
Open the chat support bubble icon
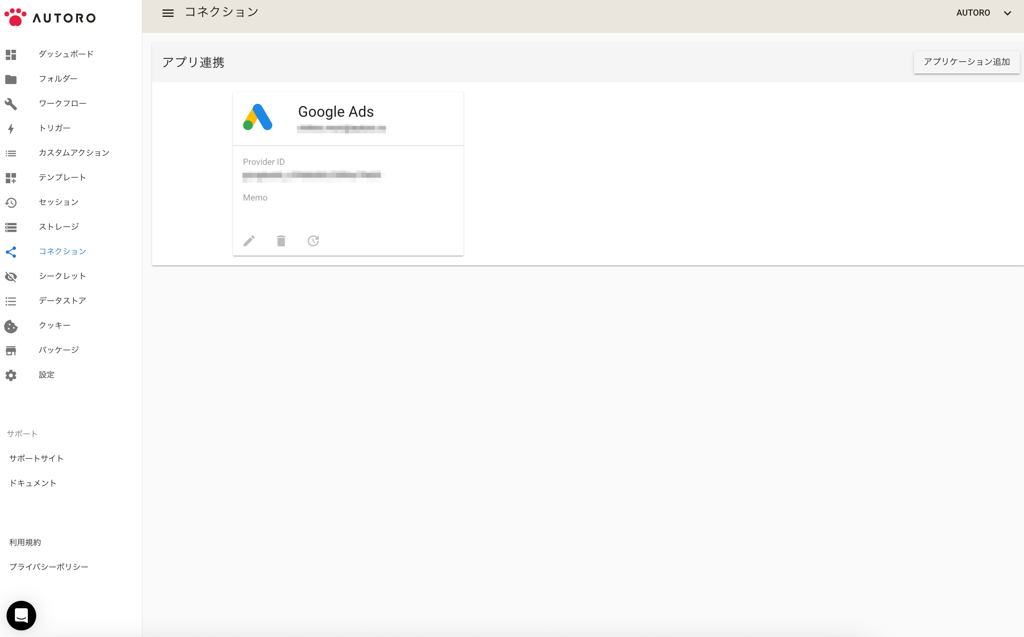[x=21, y=616]
